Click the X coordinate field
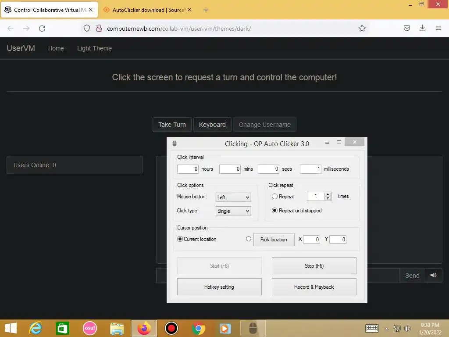Viewport: 449px width, 337px height. click(x=311, y=239)
